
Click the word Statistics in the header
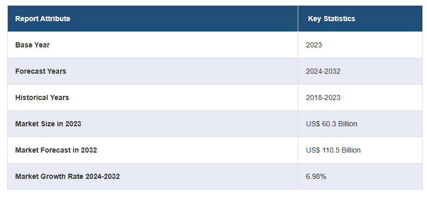tap(339, 19)
